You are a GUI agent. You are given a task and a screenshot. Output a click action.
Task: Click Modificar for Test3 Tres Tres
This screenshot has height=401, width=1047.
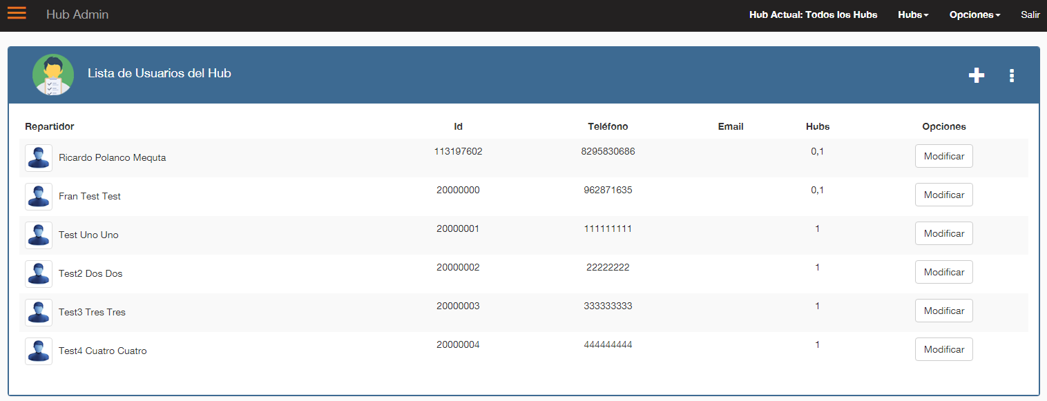click(944, 311)
